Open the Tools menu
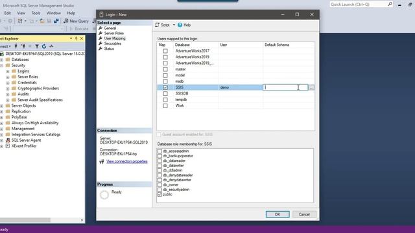 (x=36, y=13)
